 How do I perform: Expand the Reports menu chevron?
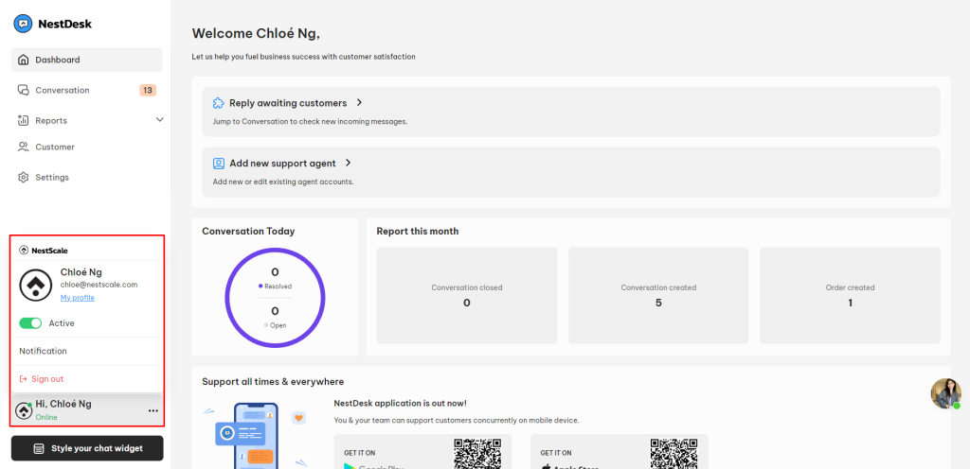click(x=159, y=120)
